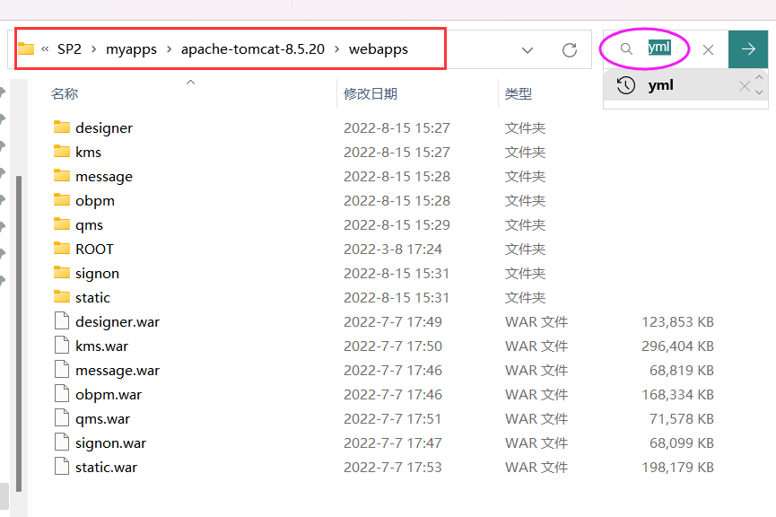776x517 pixels.
Task: Select the message.war file icon
Action: (62, 370)
